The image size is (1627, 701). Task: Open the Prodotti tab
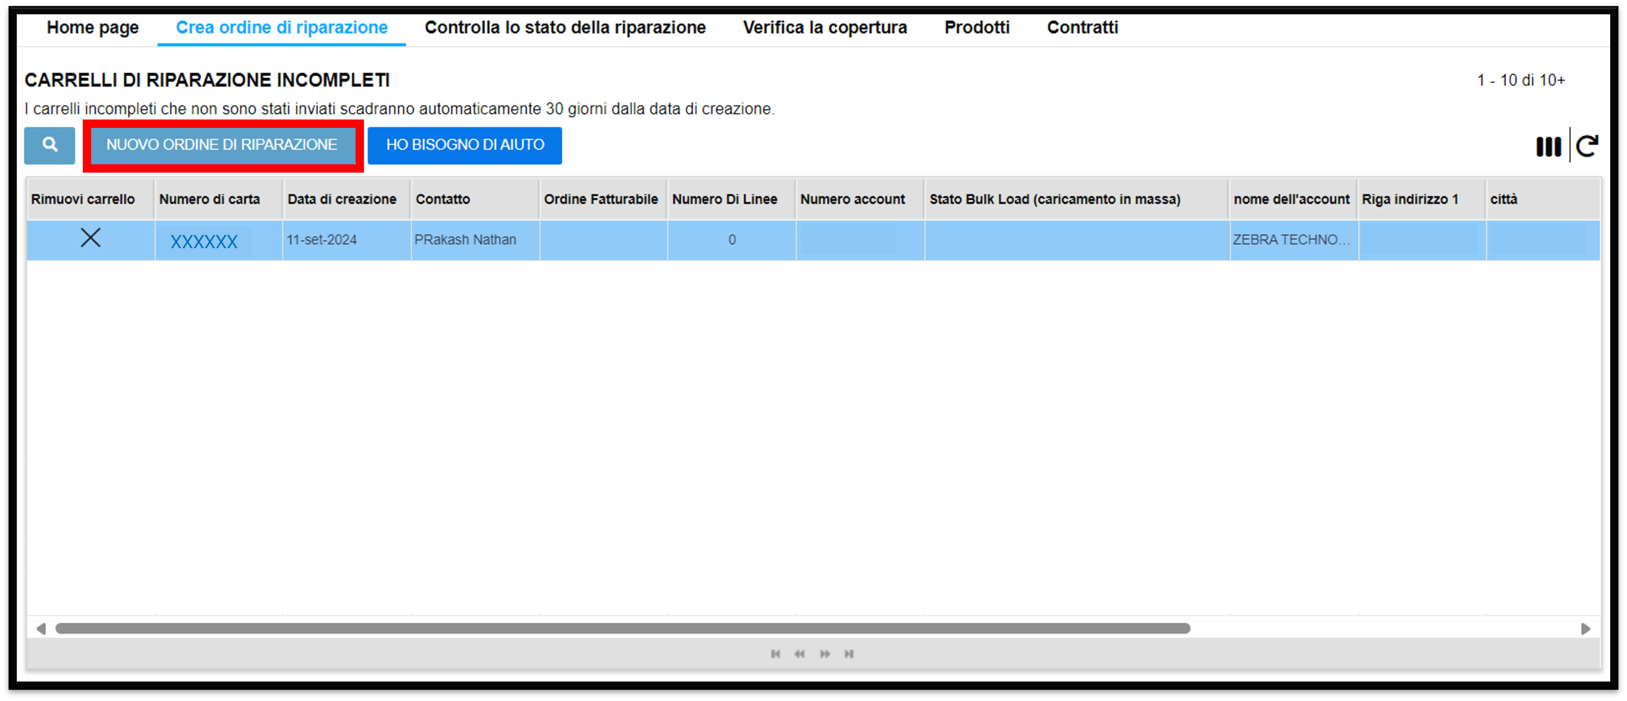pos(976,28)
